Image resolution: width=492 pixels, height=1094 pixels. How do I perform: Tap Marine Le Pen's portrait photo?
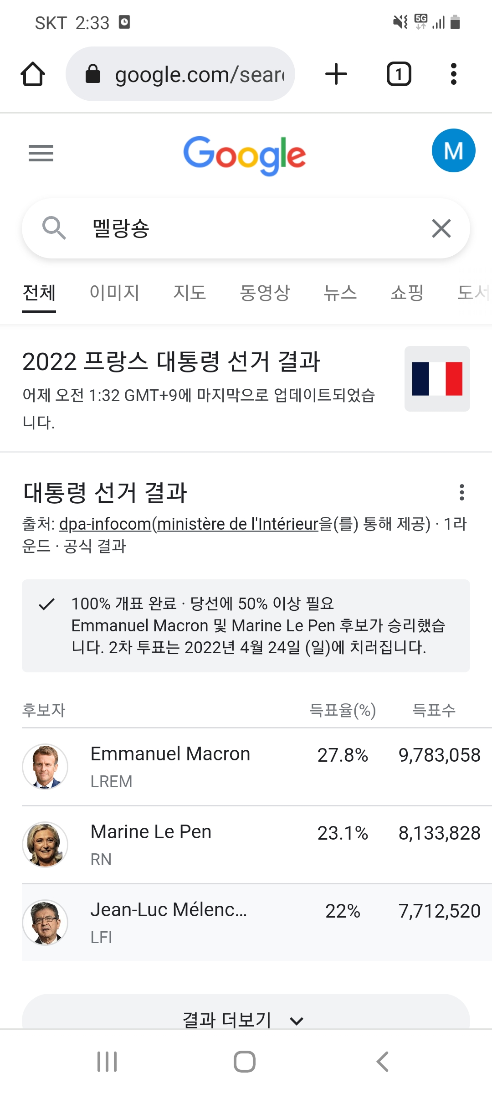tap(45, 845)
